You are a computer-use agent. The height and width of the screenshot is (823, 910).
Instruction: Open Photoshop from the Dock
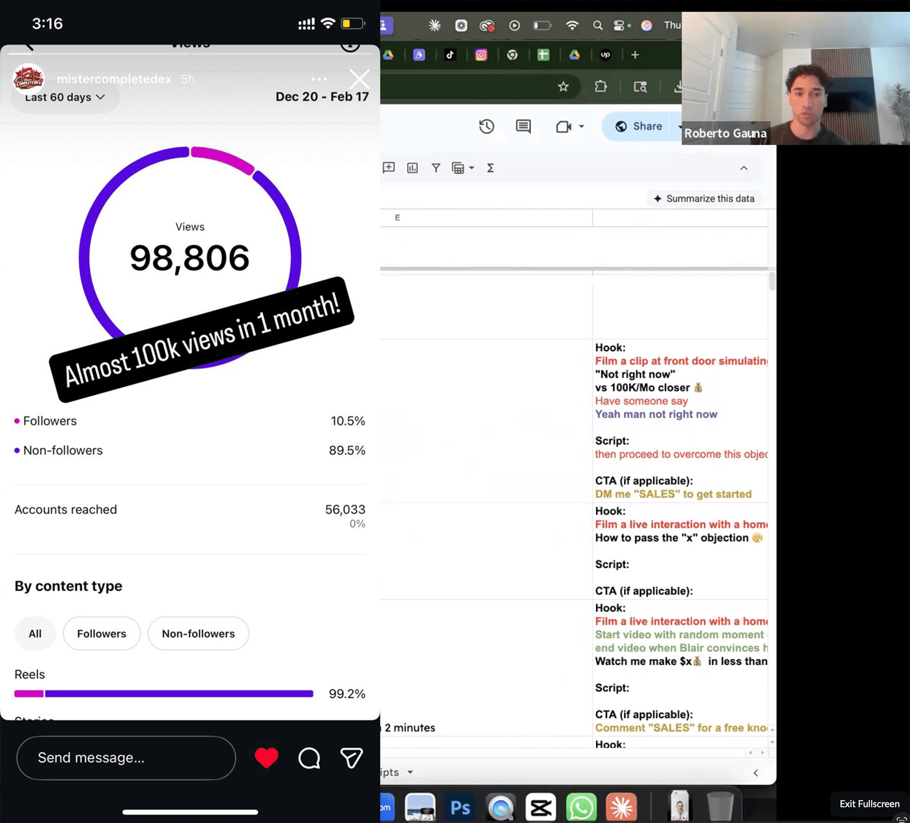(460, 807)
